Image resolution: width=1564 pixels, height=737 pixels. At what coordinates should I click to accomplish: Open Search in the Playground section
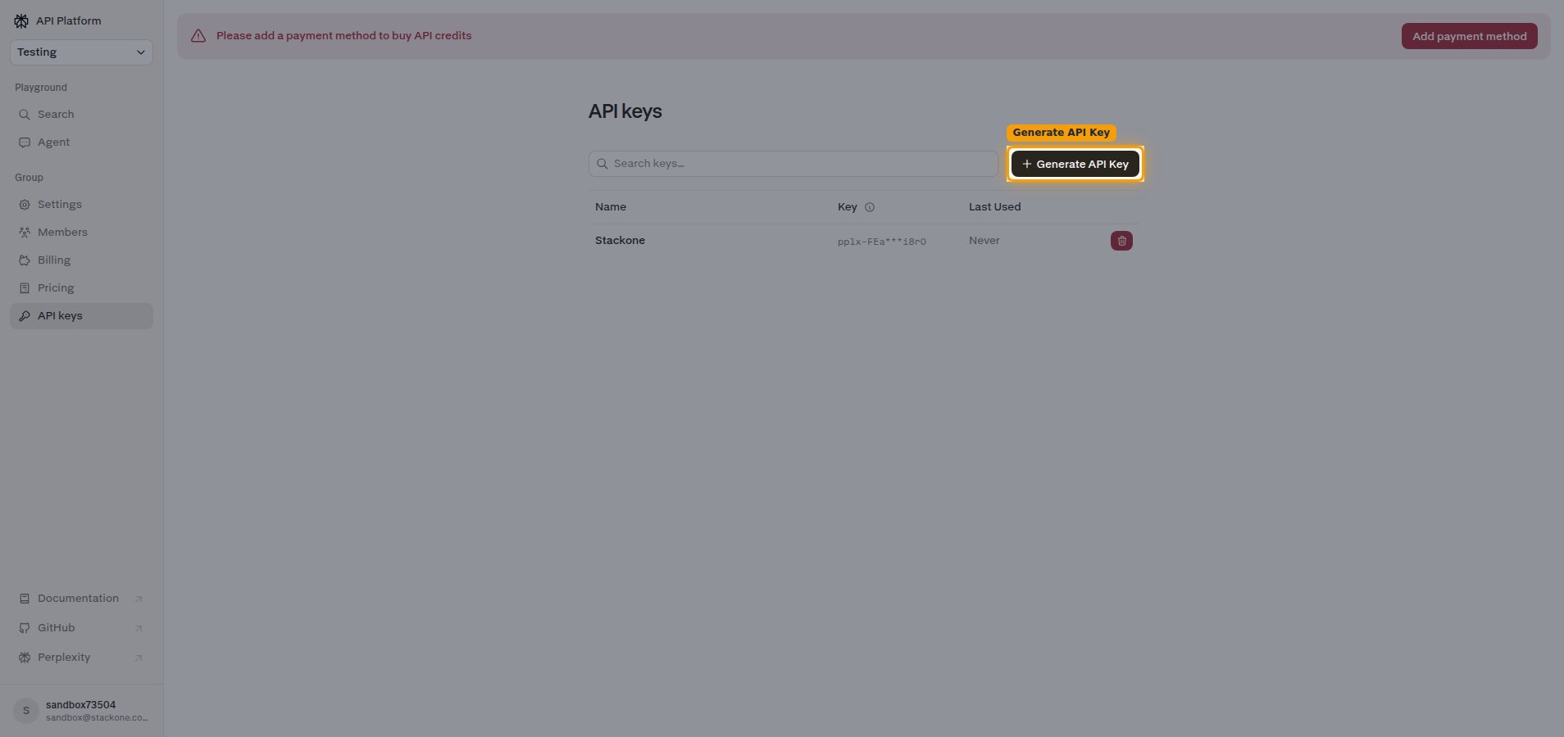[x=81, y=115]
